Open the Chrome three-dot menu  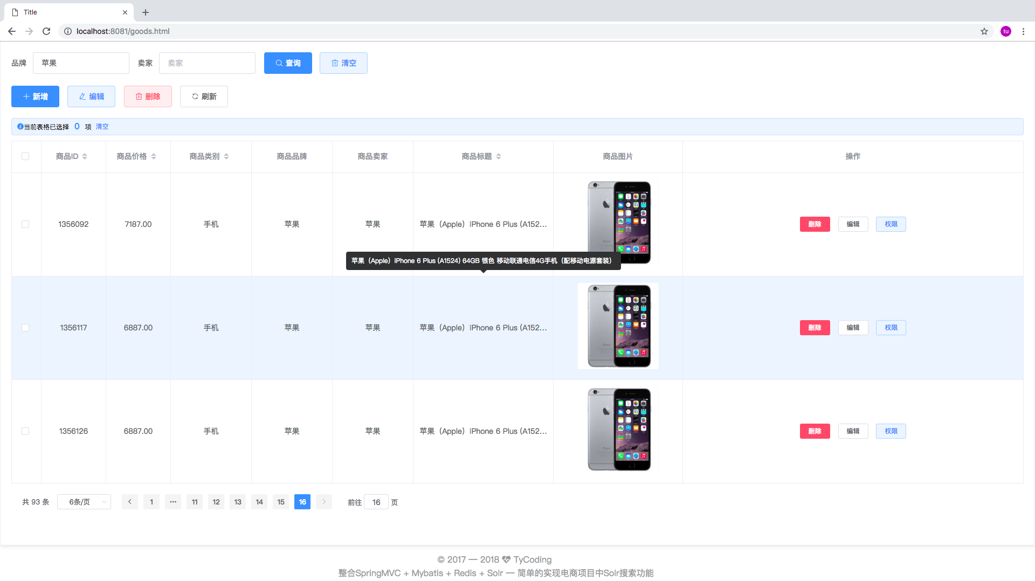(x=1023, y=31)
